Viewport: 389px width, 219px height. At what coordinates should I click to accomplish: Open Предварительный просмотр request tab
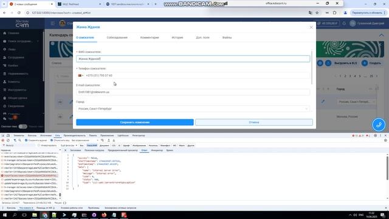click(x=123, y=150)
